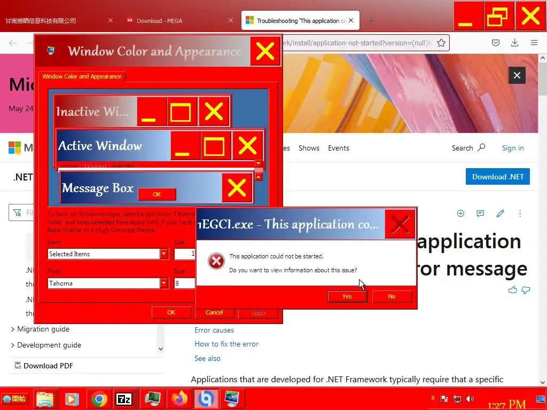Bookmark this page with the star icon

coord(441,43)
